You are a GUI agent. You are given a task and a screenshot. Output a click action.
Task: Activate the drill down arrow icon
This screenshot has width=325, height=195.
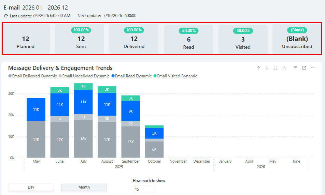(267, 68)
